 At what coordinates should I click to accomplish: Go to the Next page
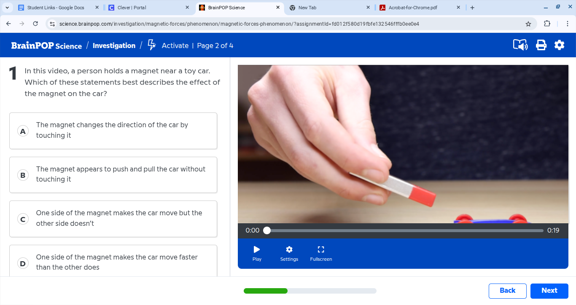(x=549, y=291)
